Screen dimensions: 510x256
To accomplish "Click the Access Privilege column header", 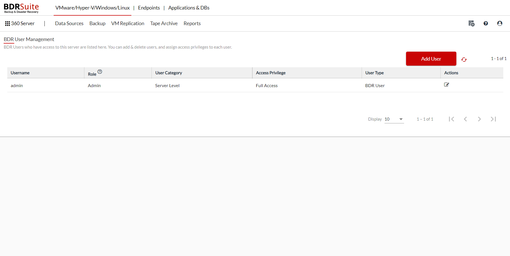I will (271, 73).
